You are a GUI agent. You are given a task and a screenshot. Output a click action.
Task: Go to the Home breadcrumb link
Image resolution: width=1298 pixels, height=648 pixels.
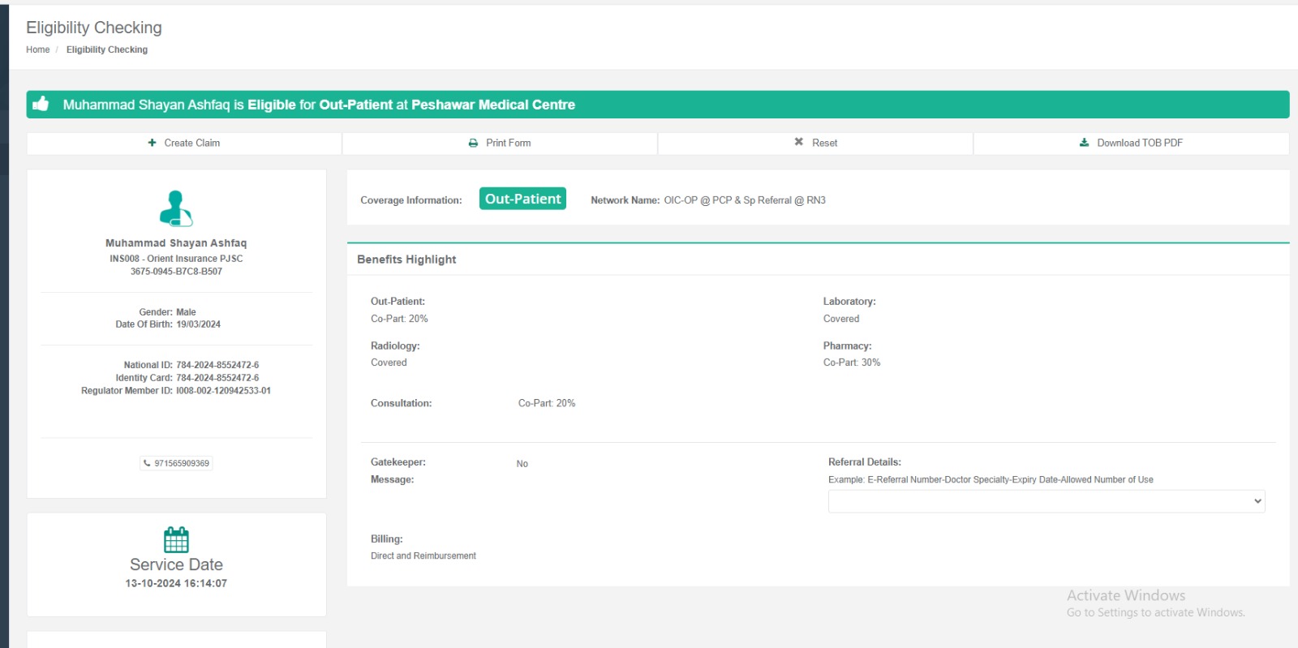point(37,49)
